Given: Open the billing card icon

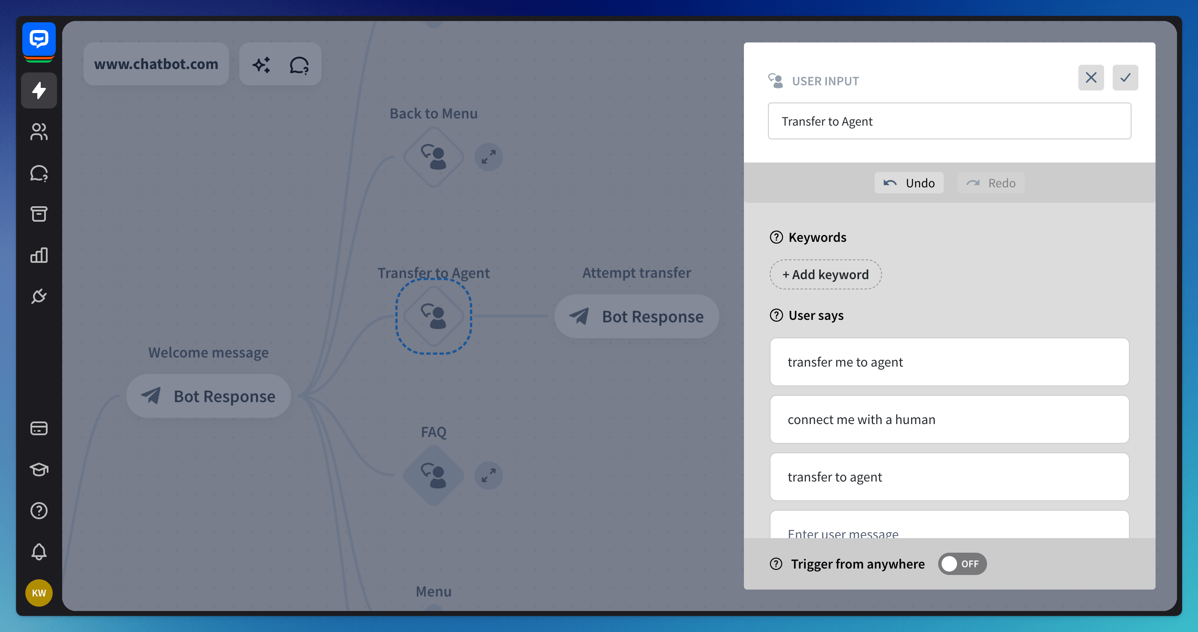Looking at the screenshot, I should (x=39, y=428).
